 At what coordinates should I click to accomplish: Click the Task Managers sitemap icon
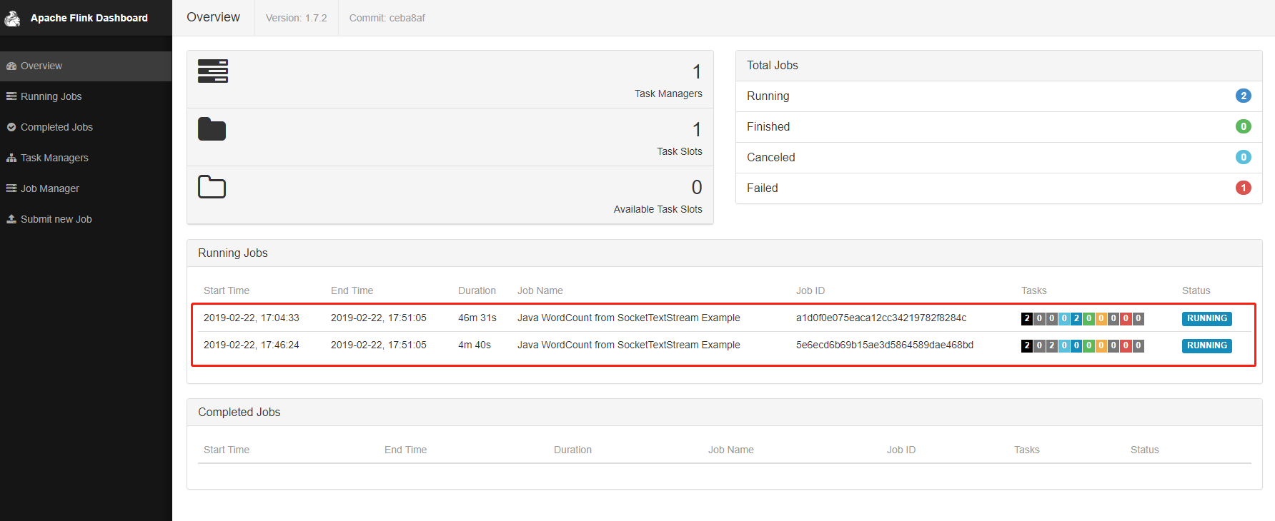tap(11, 158)
